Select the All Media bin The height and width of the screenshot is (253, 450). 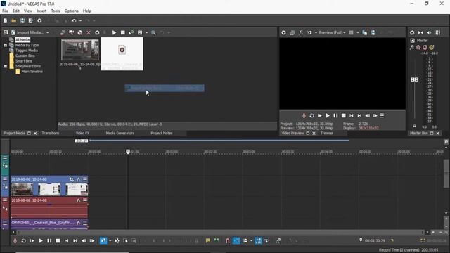[22, 39]
